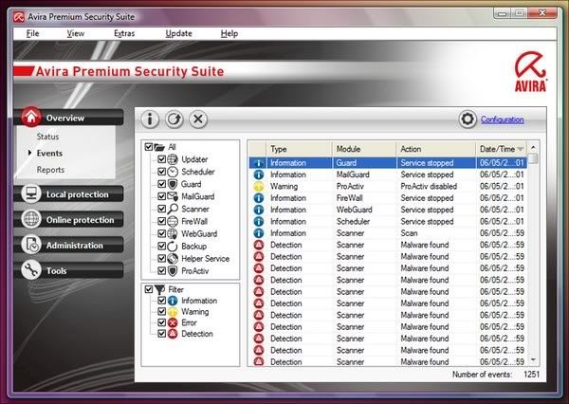This screenshot has height=404, width=569.
Task: Toggle the Scheduler checkbox
Action: tap(162, 172)
